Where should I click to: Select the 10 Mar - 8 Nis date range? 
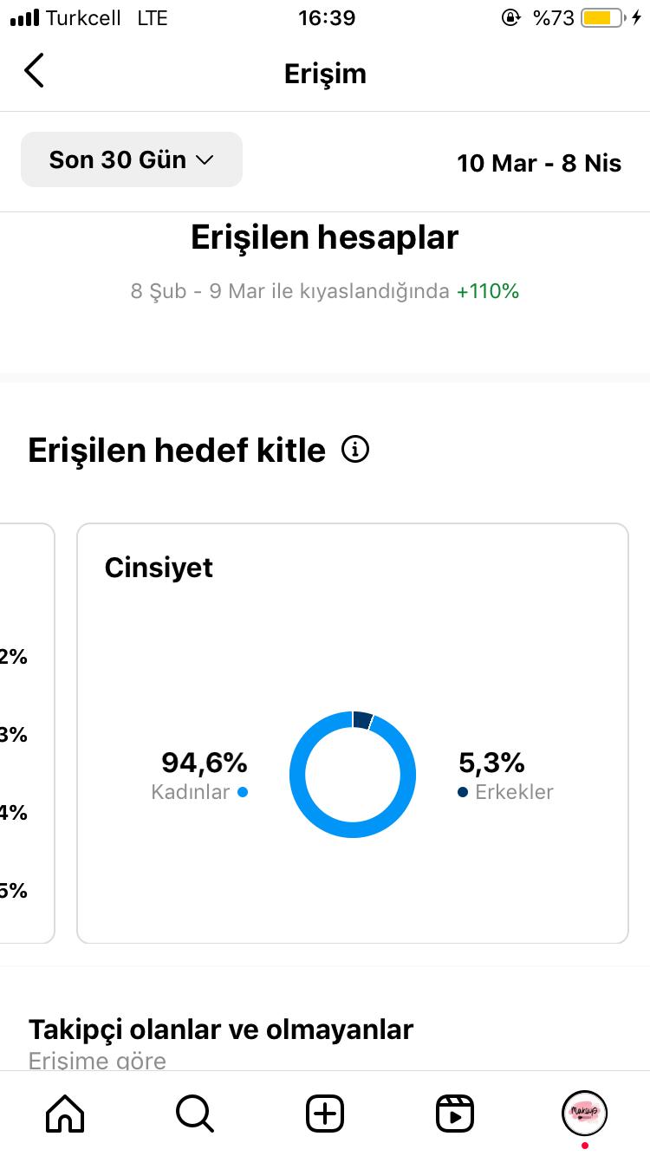pos(539,163)
